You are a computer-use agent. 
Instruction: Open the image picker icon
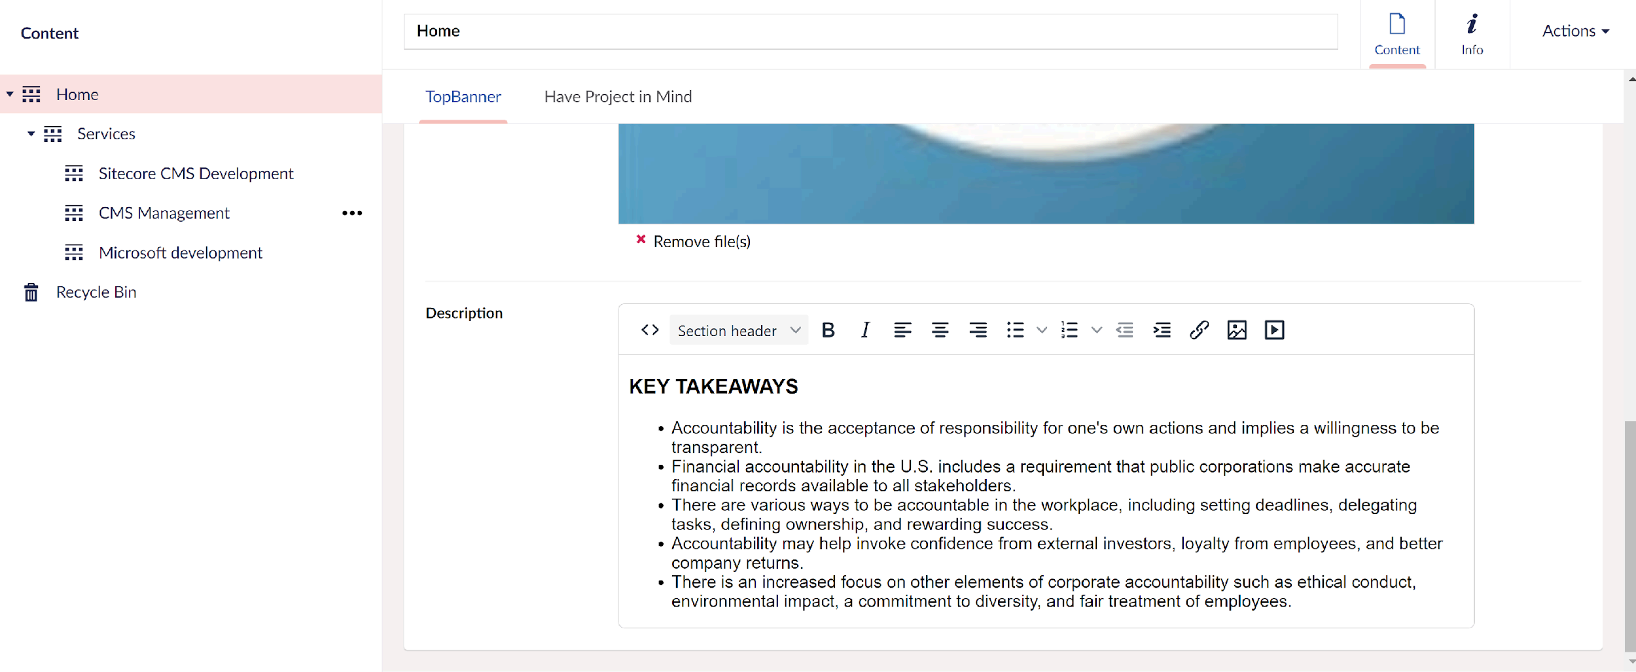pyautogui.click(x=1236, y=330)
